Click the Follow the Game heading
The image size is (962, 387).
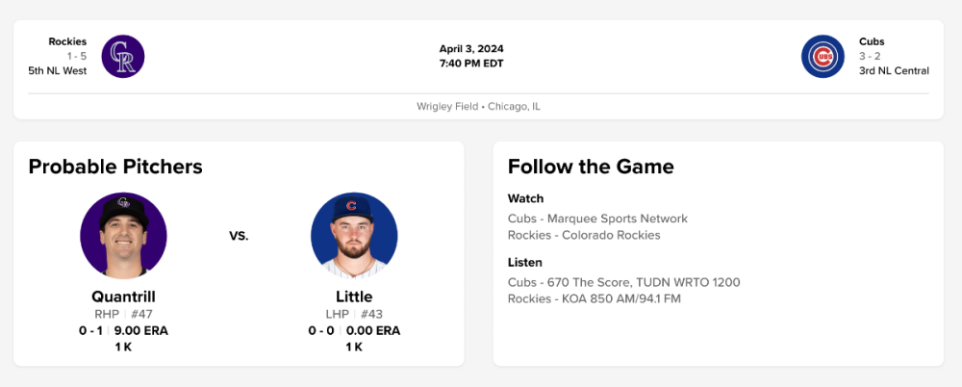[591, 167]
